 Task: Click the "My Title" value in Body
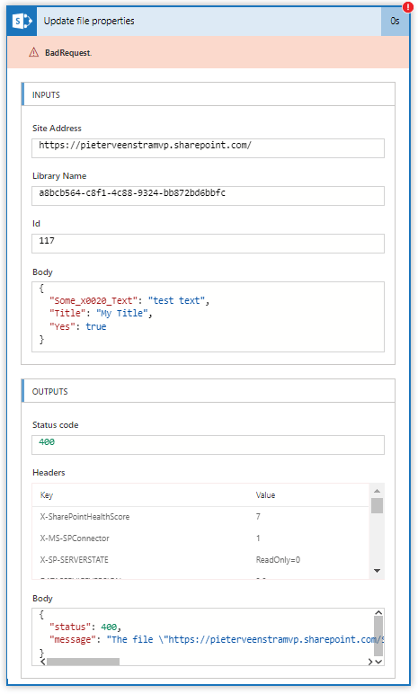coord(121,314)
